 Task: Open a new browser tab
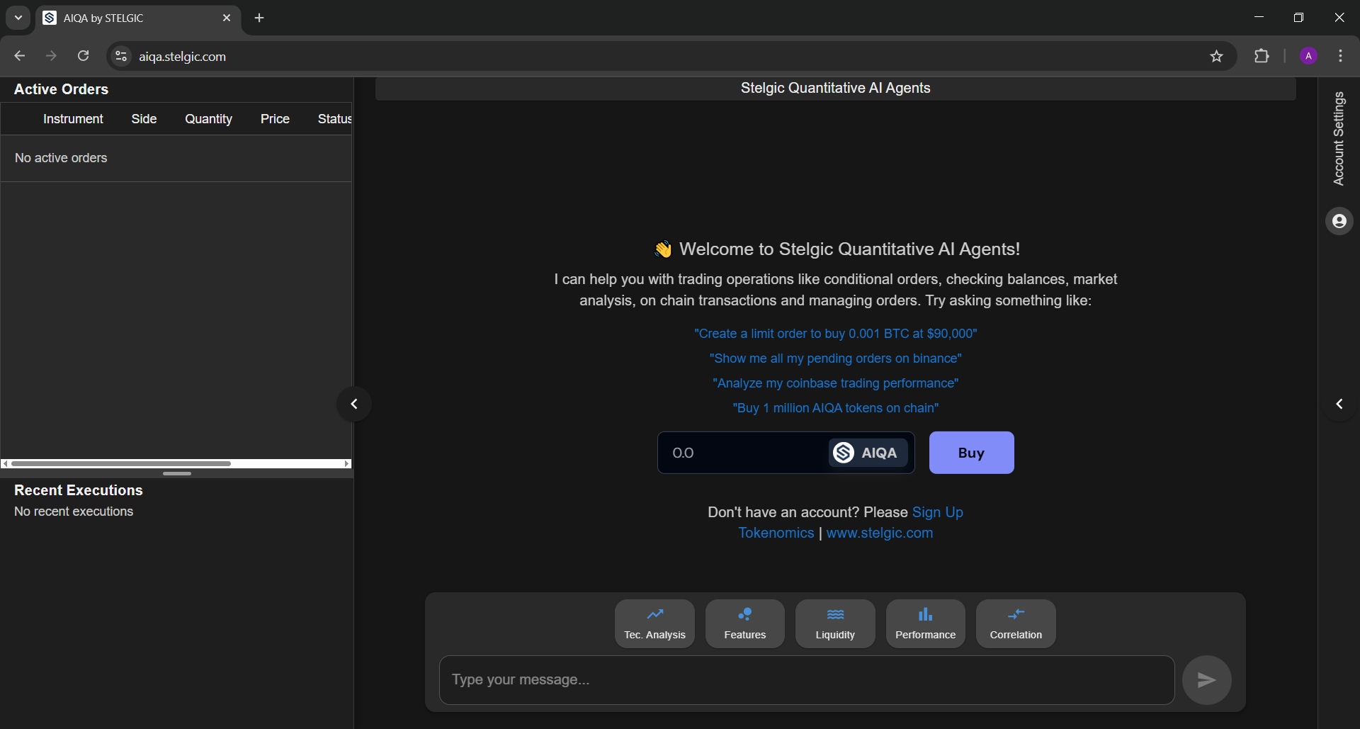[x=259, y=18]
